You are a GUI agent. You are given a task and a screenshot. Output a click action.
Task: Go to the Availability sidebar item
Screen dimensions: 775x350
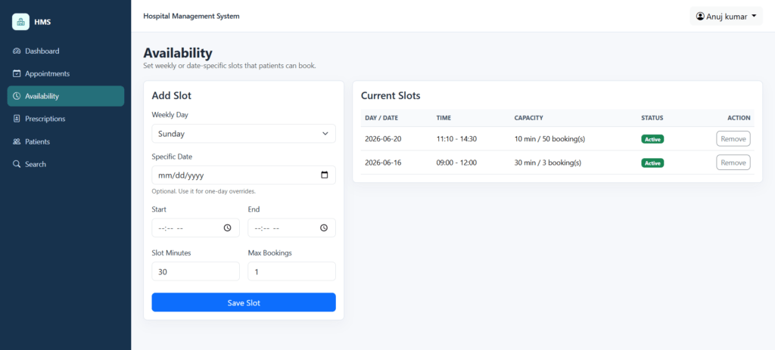pos(66,96)
